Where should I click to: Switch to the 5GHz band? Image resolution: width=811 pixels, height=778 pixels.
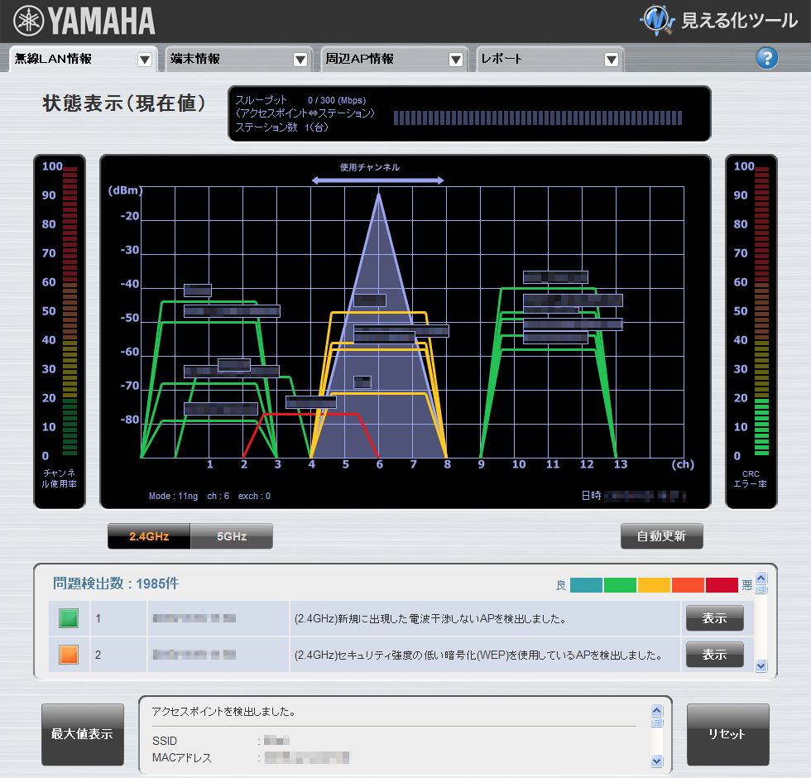(232, 536)
